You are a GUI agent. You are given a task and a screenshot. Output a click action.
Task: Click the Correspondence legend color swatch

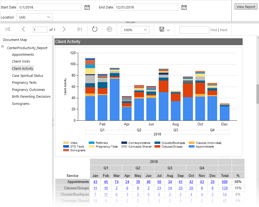coord(124,143)
